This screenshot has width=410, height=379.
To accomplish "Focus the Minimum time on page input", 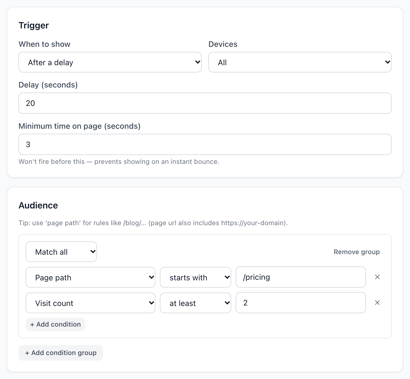I will pyautogui.click(x=205, y=144).
